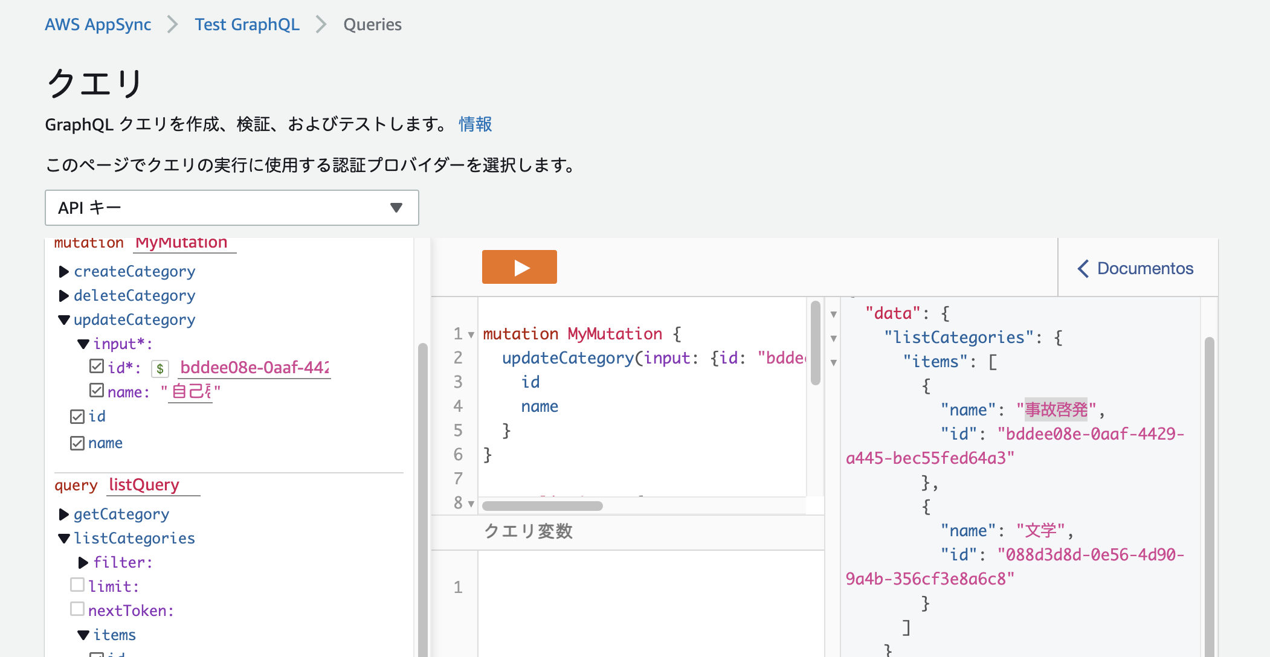Click the result id "088d3d8d-0e56-4d90-
1270x657 pixels.
1091,554
